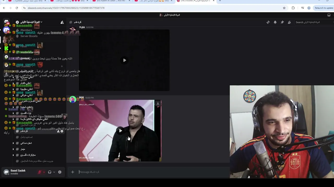Click the Add a Server plus icon

6,57
